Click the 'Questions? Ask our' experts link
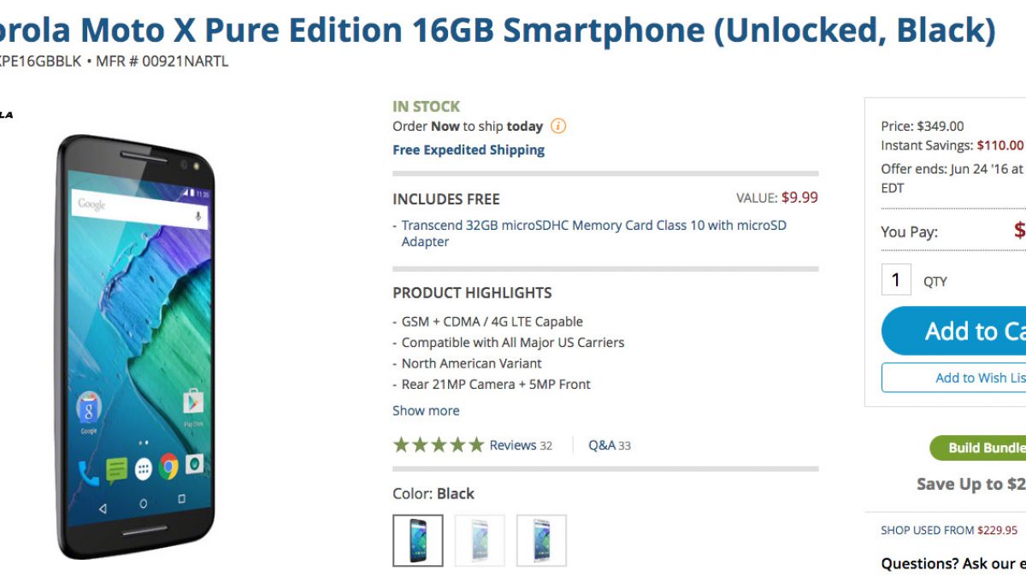1026x577 pixels. coord(953,563)
